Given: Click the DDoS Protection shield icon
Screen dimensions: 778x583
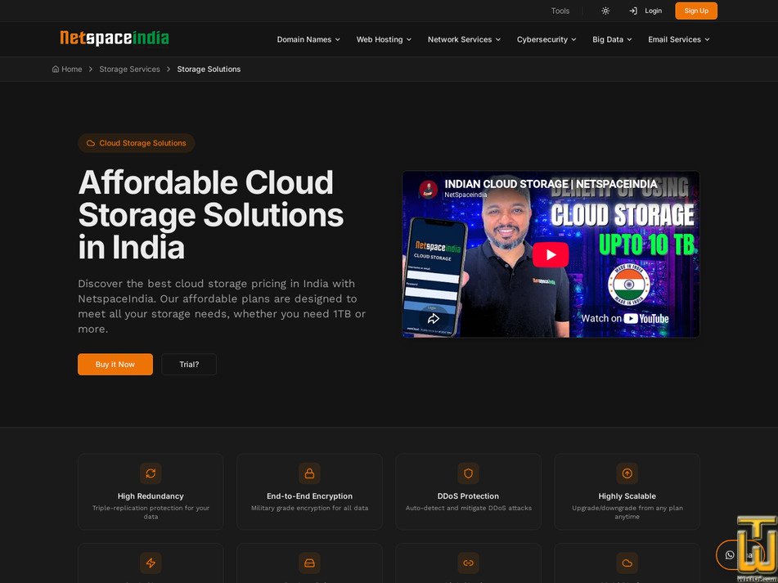Looking at the screenshot, I should (x=469, y=473).
